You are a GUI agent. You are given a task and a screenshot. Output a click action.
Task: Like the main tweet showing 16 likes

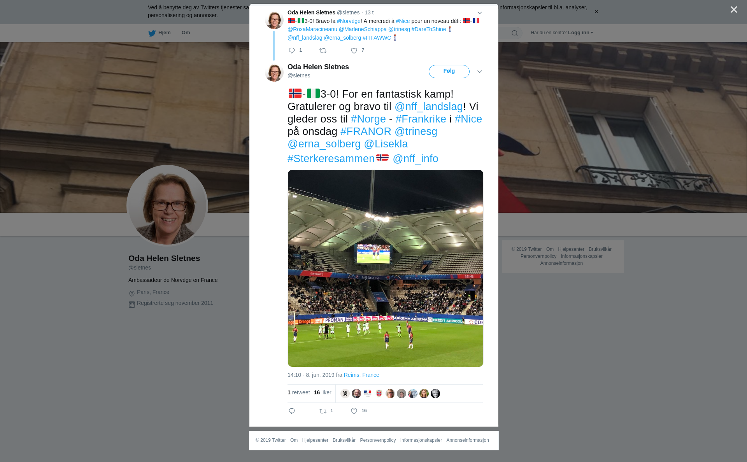coord(354,411)
